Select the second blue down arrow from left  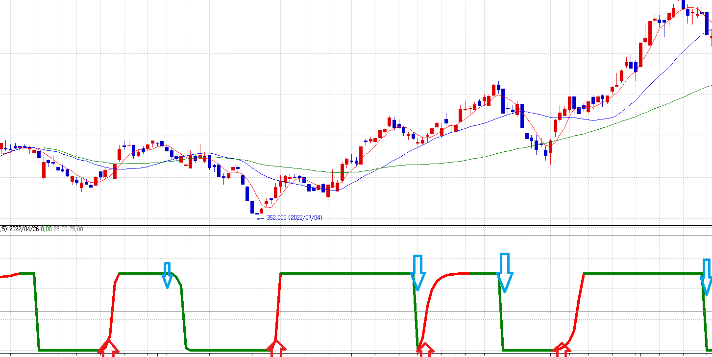pos(417,273)
